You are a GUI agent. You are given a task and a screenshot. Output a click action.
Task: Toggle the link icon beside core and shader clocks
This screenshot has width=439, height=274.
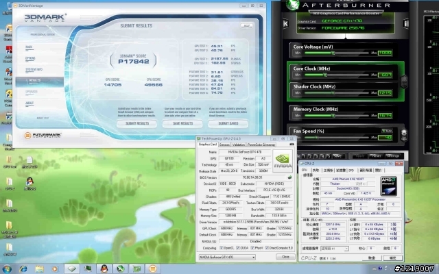pos(404,82)
